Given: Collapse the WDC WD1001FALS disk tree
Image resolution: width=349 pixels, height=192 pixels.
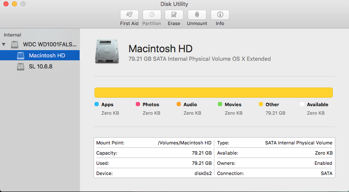Looking at the screenshot, I should click(x=4, y=45).
